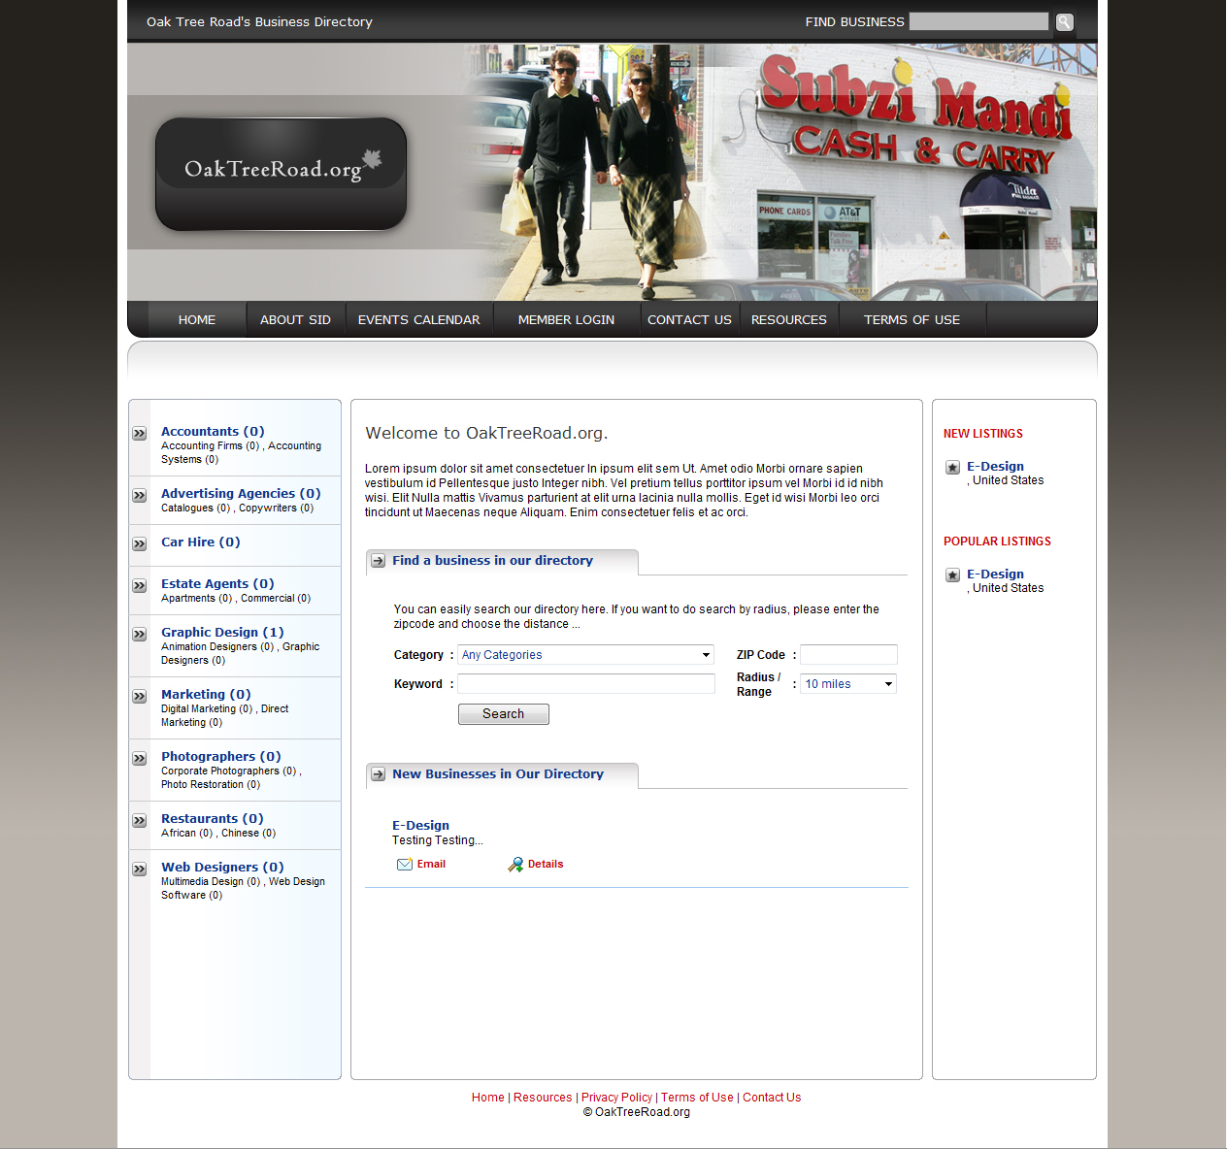Image resolution: width=1227 pixels, height=1149 pixels.
Task: Click the star icon in New Listings
Action: click(953, 468)
